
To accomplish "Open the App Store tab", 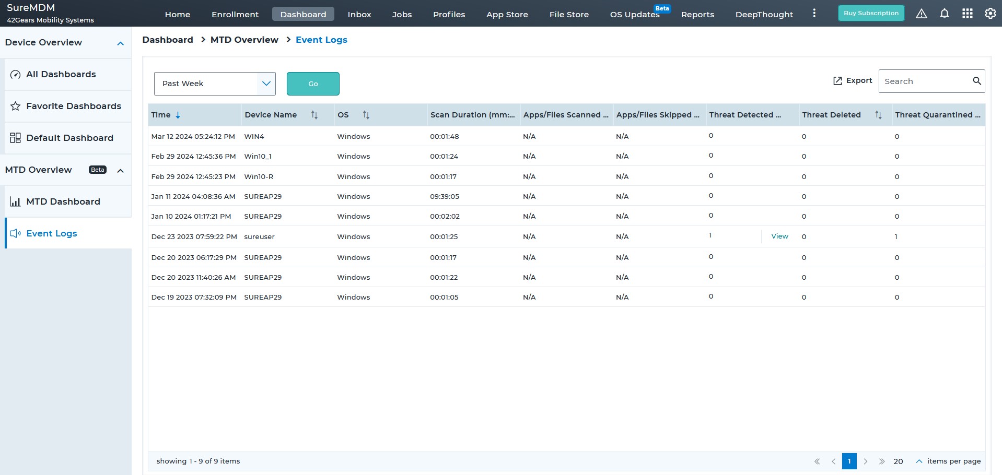I will click(507, 14).
